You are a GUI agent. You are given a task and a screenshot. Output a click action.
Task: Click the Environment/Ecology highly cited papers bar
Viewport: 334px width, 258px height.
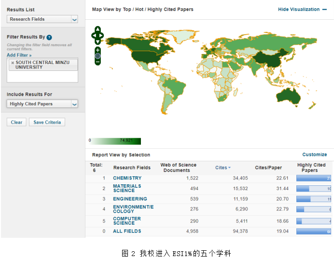coord(314,209)
